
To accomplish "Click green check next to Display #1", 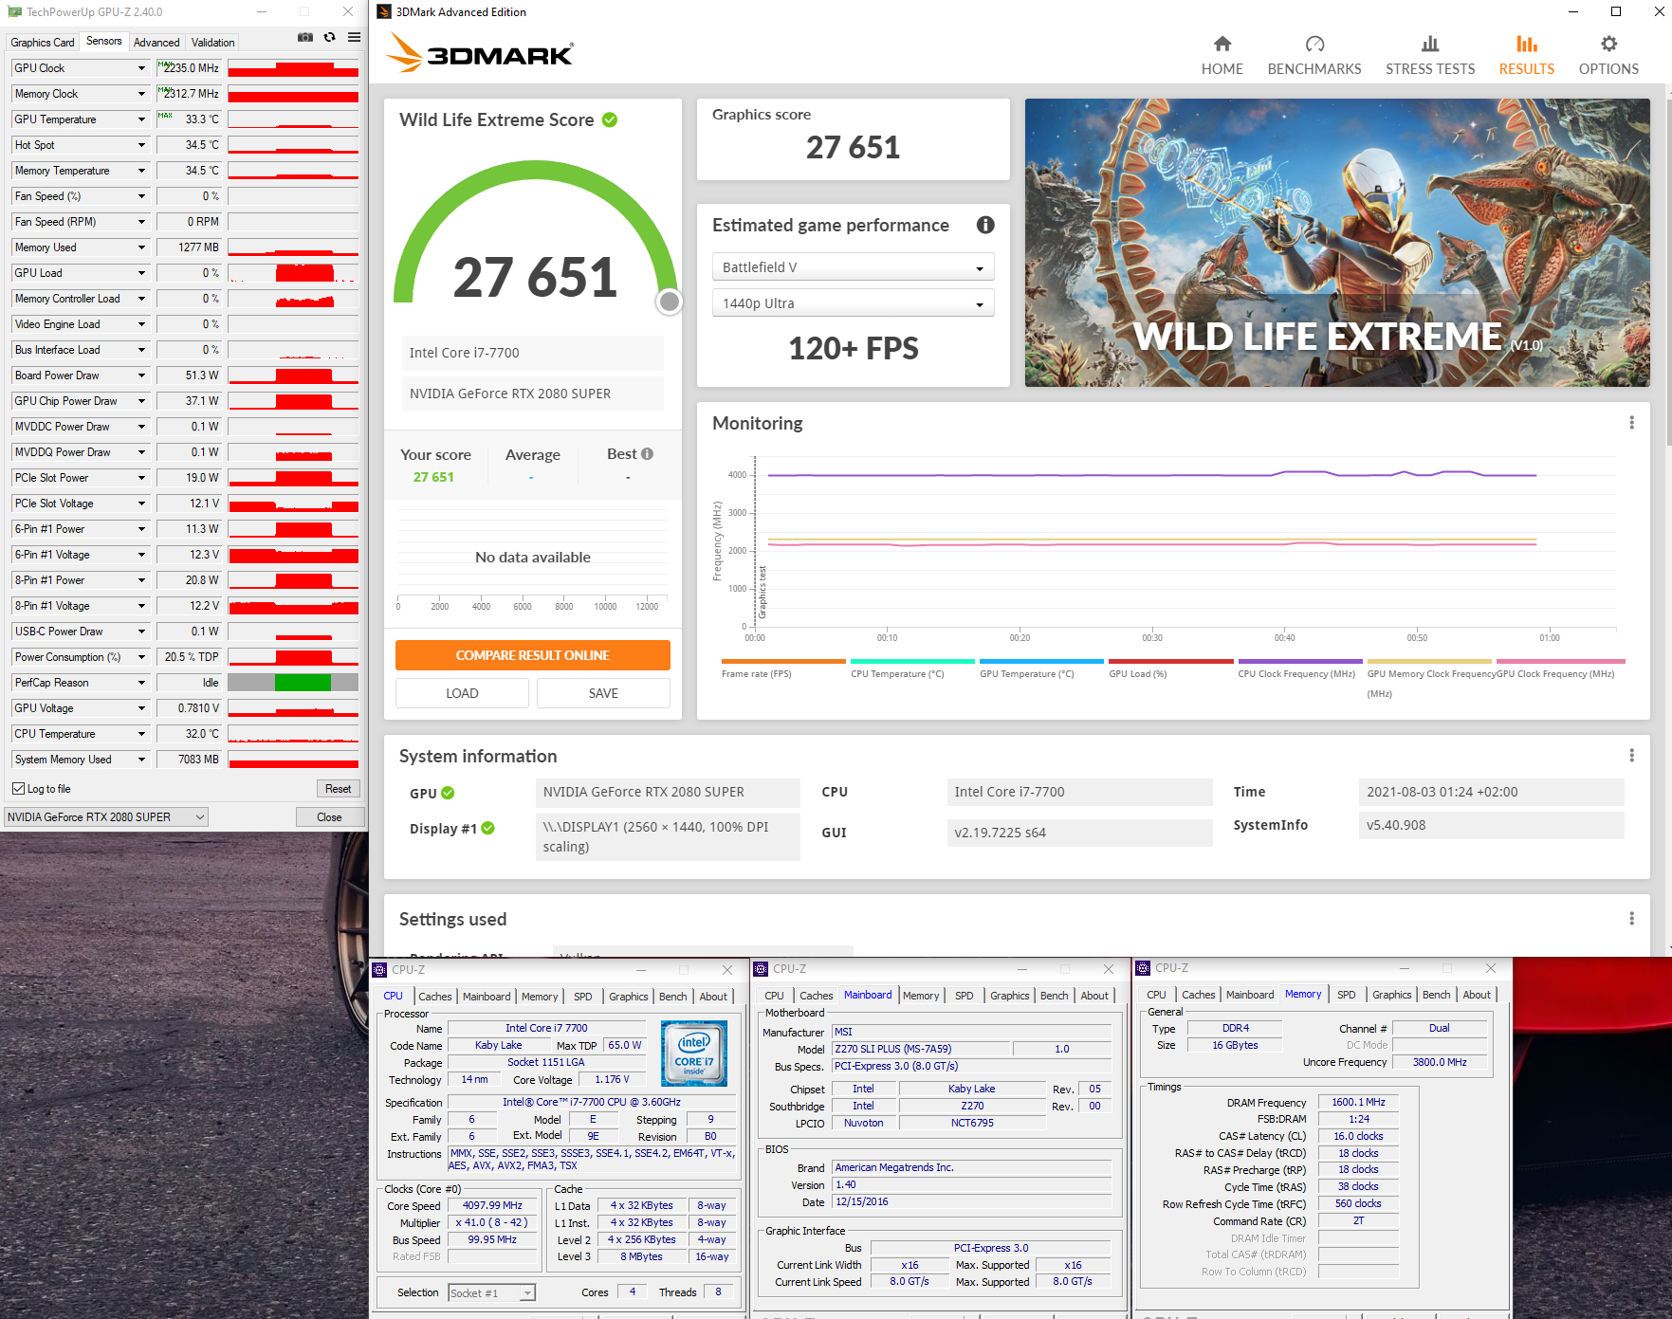I will (x=487, y=828).
